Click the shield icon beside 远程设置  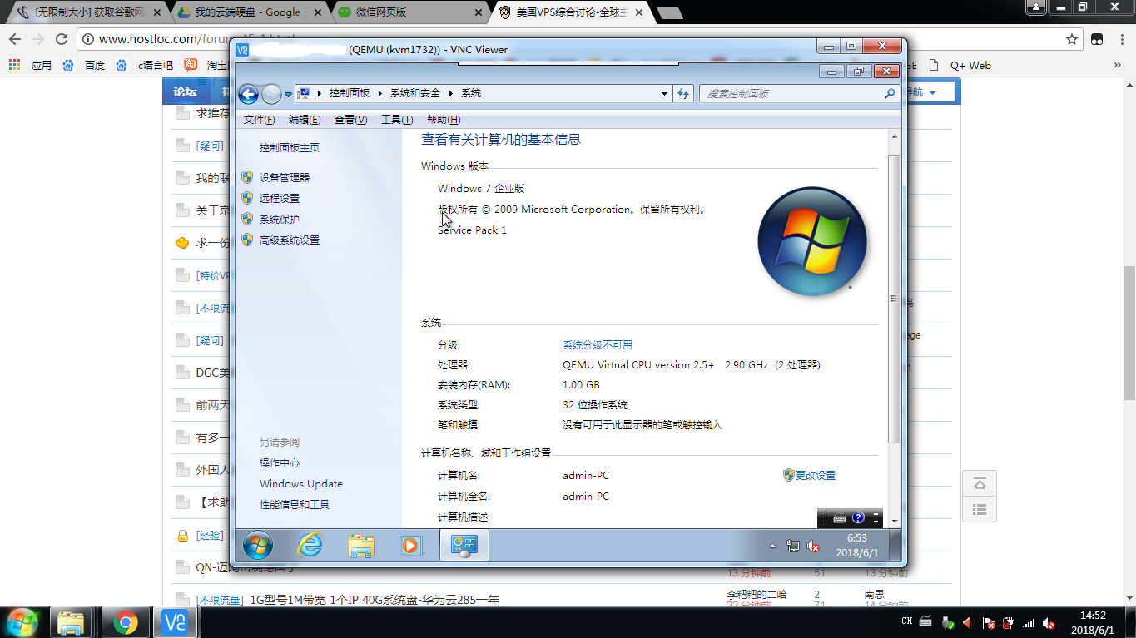246,198
